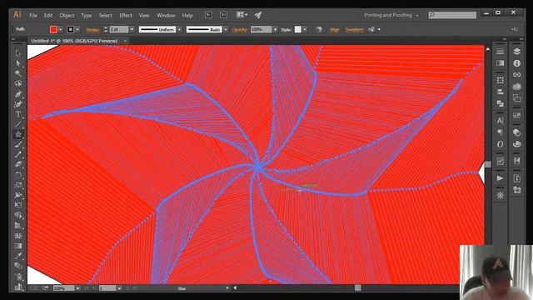Select the Eyedropper tool
The width and height of the screenshot is (533, 300).
click(x=18, y=256)
